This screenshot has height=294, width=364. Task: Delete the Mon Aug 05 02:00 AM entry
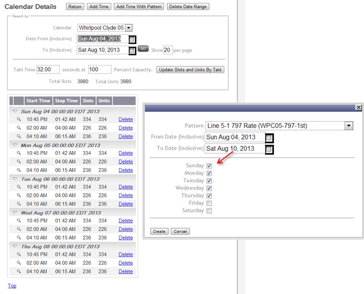[126, 162]
